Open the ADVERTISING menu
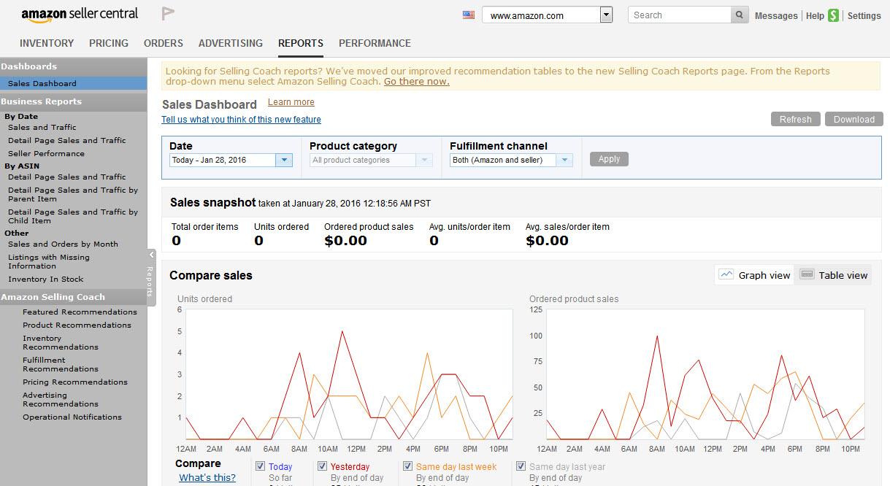Screen dimensions: 890x486 pyautogui.click(x=230, y=43)
